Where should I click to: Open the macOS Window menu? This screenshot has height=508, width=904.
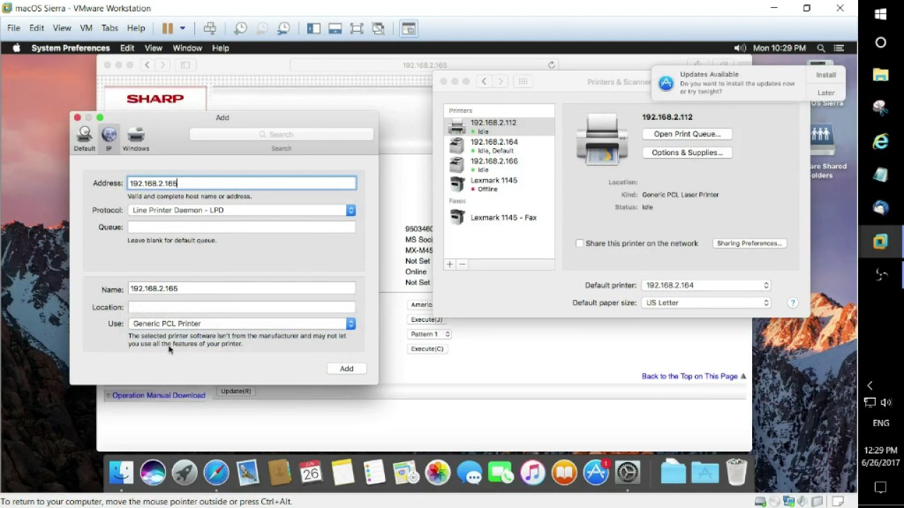coord(187,48)
